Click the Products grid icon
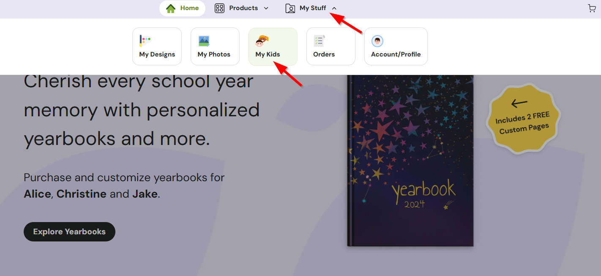 (219, 8)
